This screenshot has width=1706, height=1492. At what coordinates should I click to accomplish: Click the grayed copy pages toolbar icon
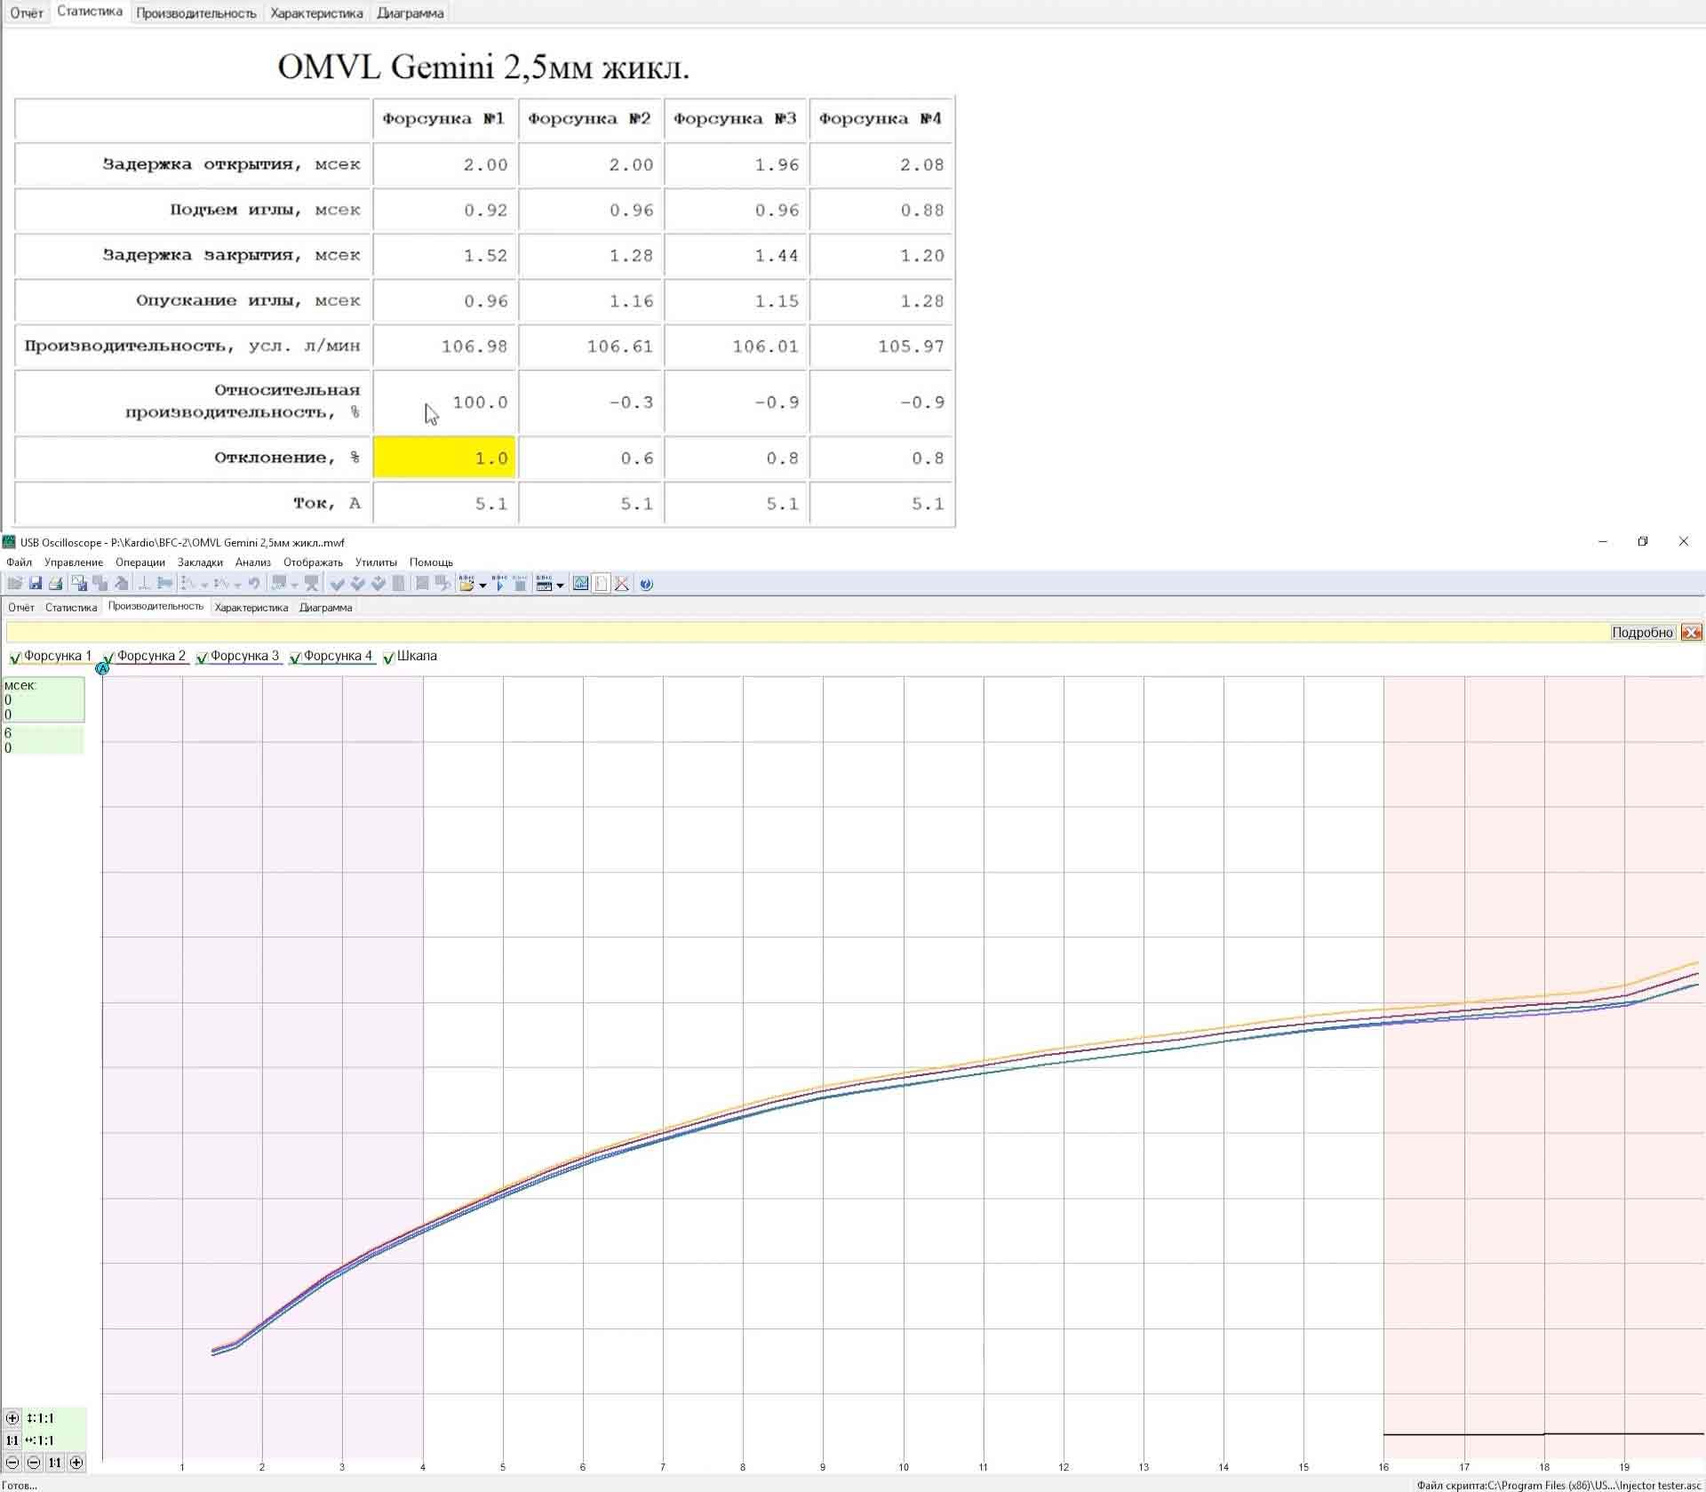click(x=100, y=584)
